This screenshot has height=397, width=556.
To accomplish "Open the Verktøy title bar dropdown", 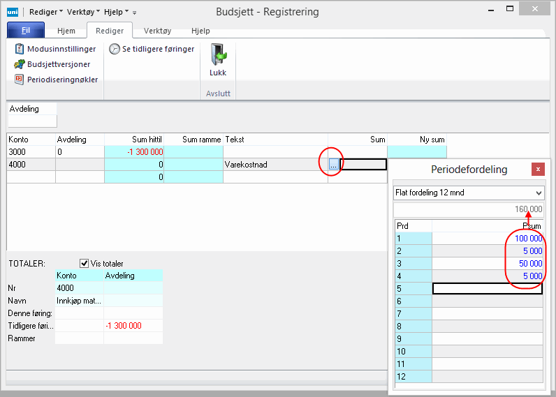I will [82, 12].
